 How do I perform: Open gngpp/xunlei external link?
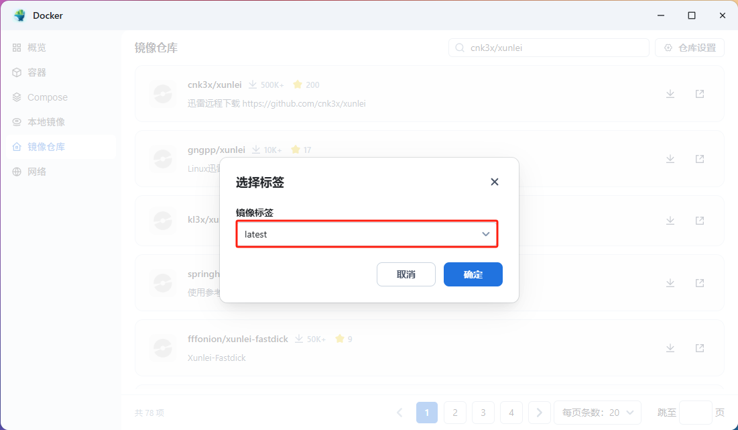(700, 159)
